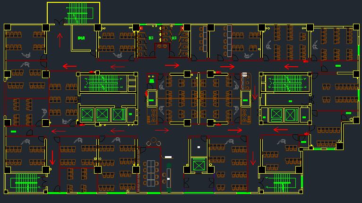Click the double door below the top staircase
Viewport: 362px width, 203px height.
click(x=60, y=22)
